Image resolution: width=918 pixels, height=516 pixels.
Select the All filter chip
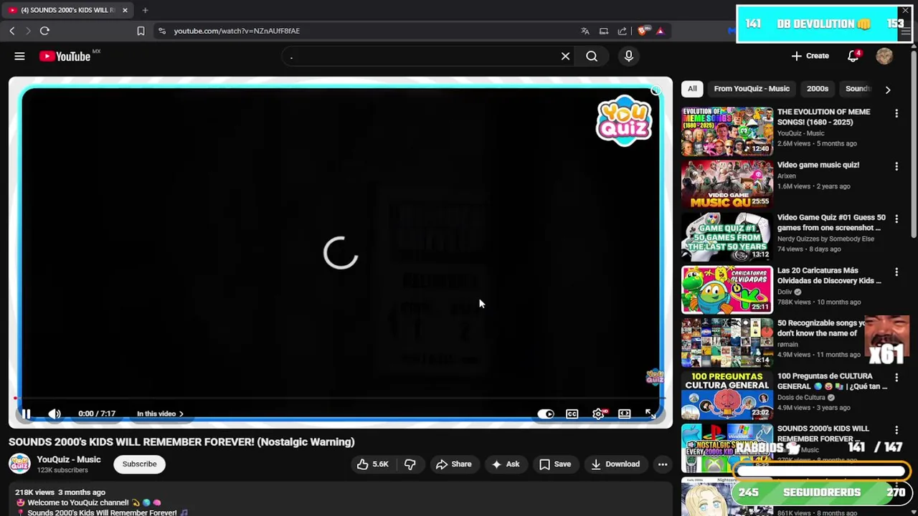[x=692, y=89]
